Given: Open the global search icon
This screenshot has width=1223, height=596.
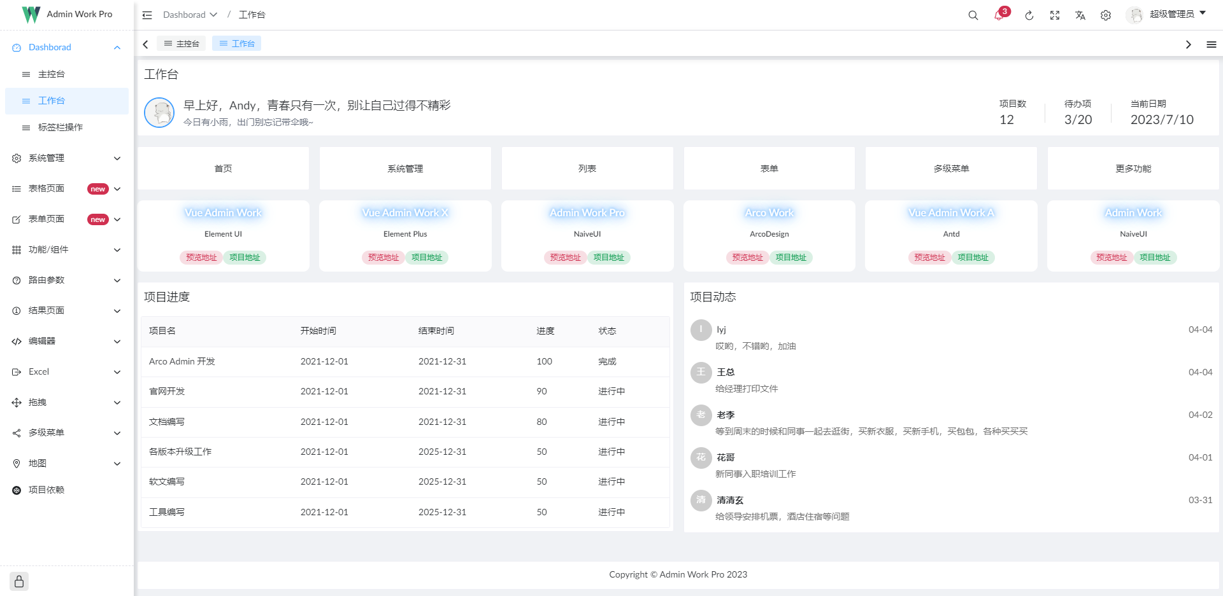Looking at the screenshot, I should click(x=973, y=15).
